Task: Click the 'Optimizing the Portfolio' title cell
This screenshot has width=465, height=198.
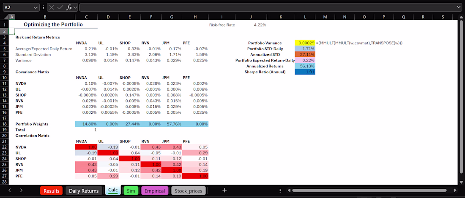Action: point(53,24)
